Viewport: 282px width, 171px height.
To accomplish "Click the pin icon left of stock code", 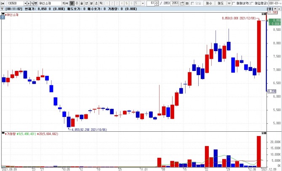I will coord(3,3).
